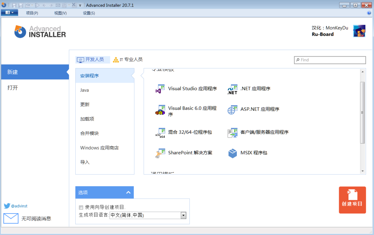This screenshot has width=374, height=235.
Task: Select 打开 in the left sidebar
Action: 12,87
